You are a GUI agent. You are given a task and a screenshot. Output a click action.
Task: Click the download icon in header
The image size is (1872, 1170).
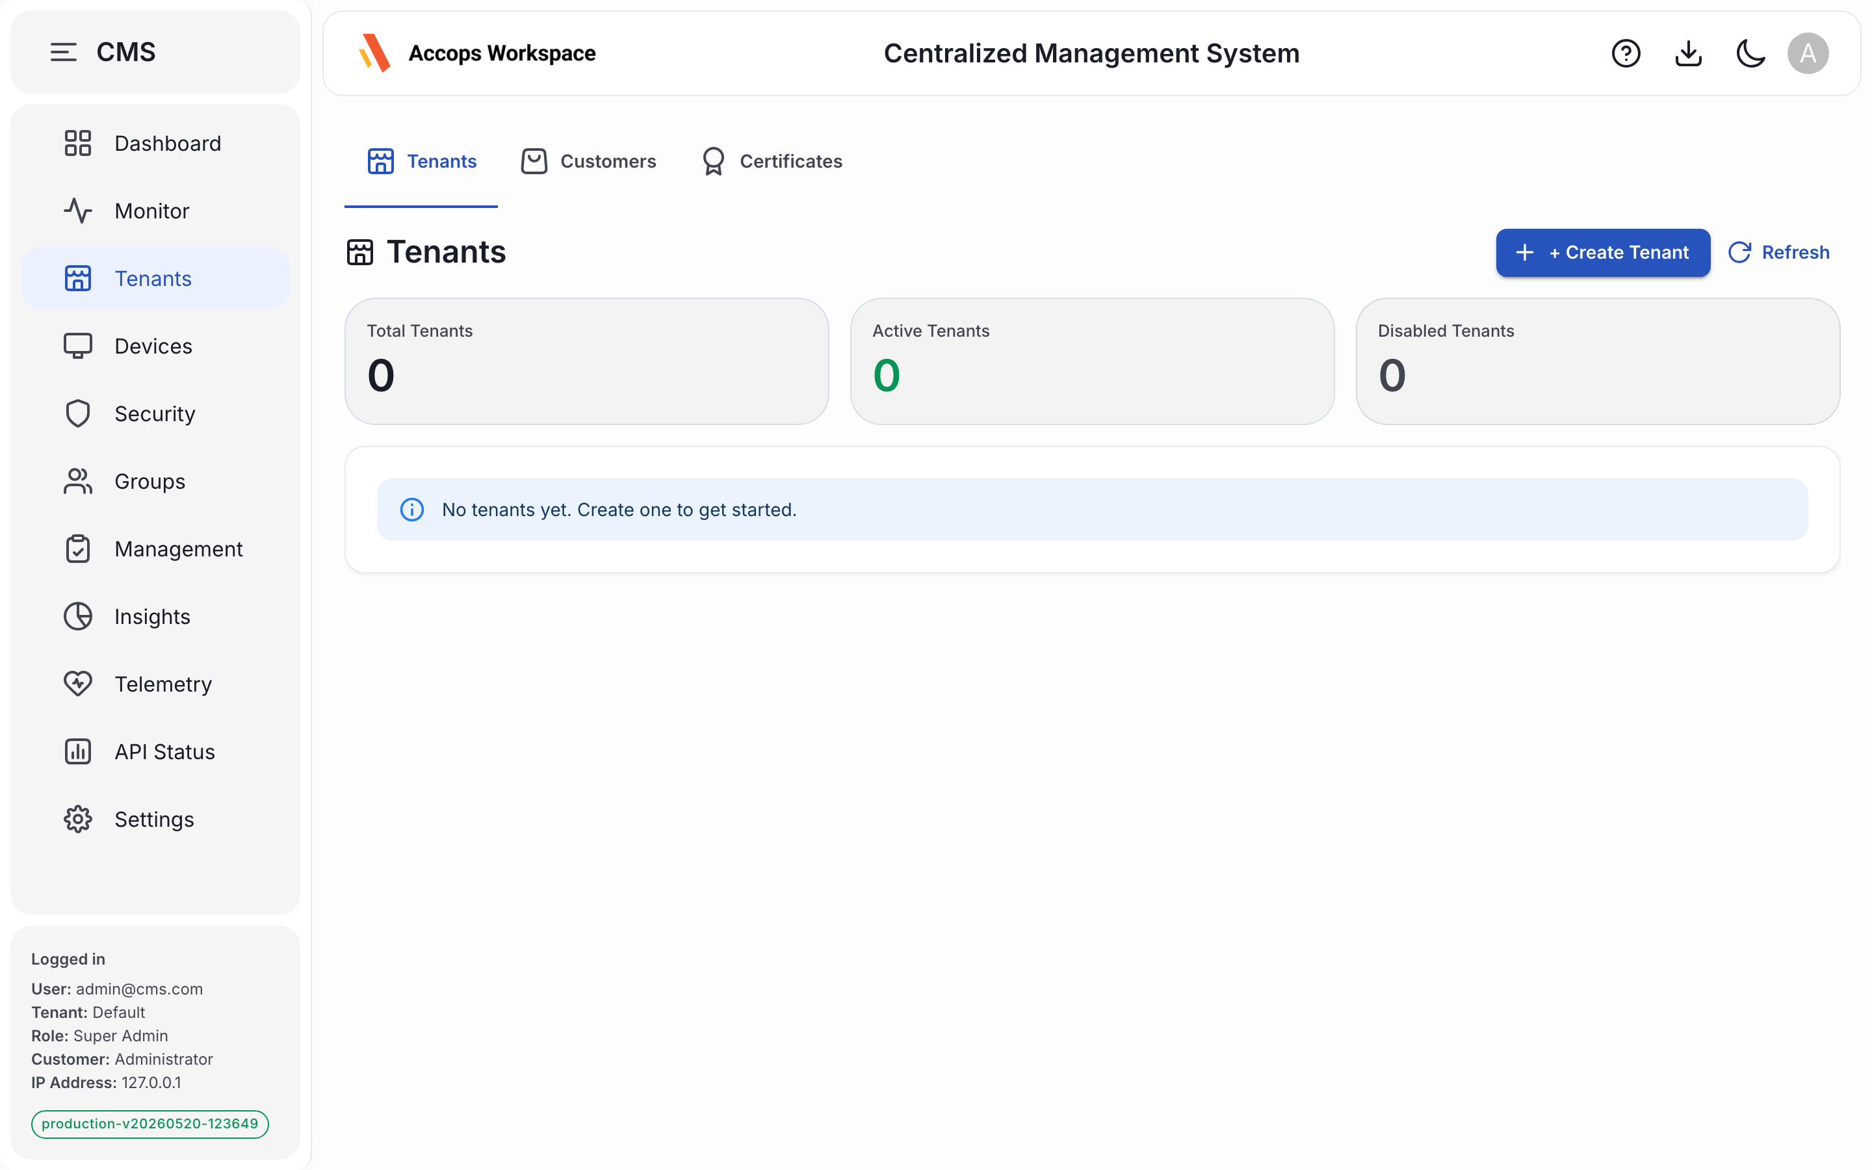(1688, 53)
